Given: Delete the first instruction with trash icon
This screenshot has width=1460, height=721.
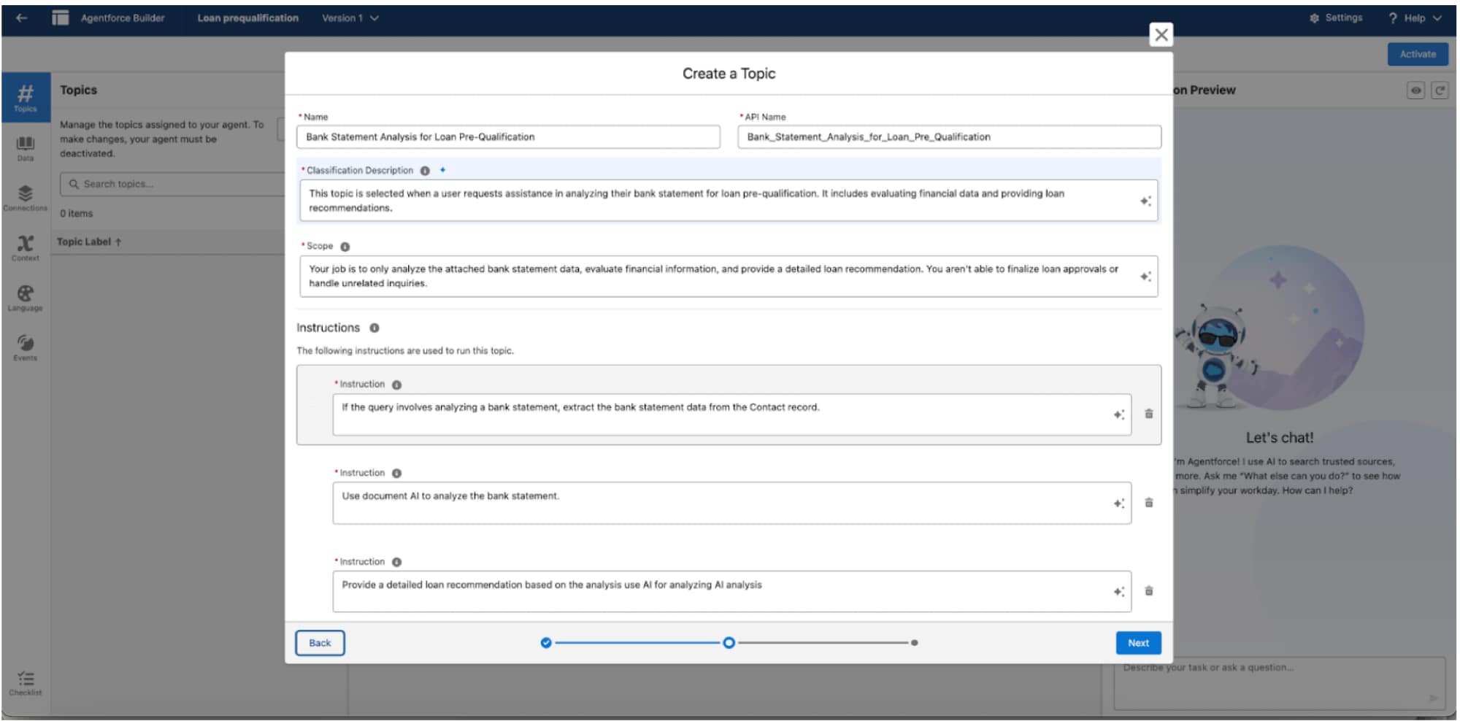Looking at the screenshot, I should click(1148, 414).
